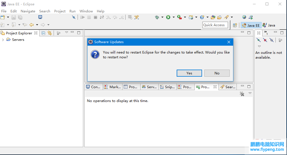Open the New Servlet dropdown arrow
This screenshot has height=155, width=287.
click(x=207, y=17)
